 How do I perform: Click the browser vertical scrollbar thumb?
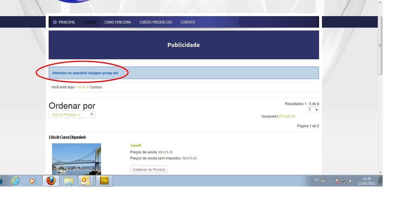coord(380,45)
